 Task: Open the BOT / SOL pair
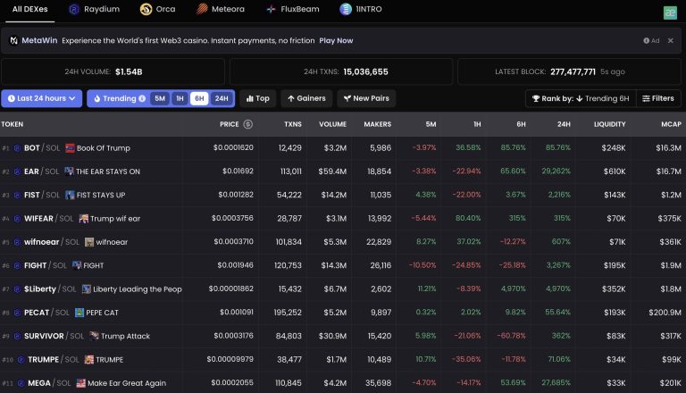42,148
